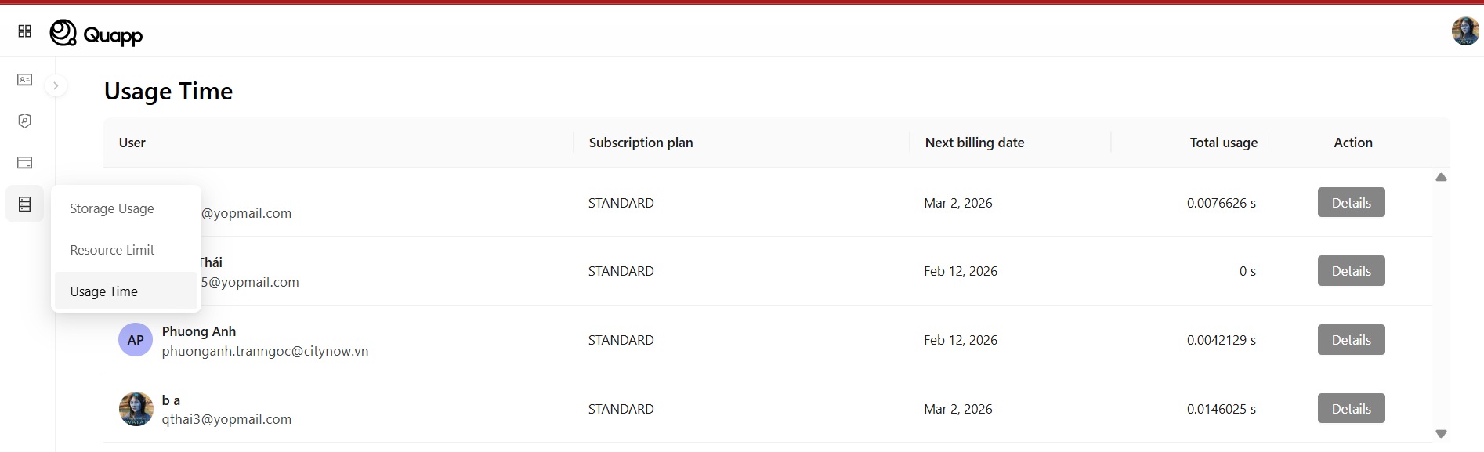Open the apps grid launcher icon

[25, 31]
